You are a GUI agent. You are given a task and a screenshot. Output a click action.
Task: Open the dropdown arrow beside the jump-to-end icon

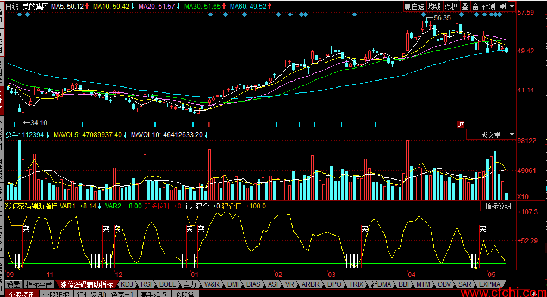pos(512,7)
